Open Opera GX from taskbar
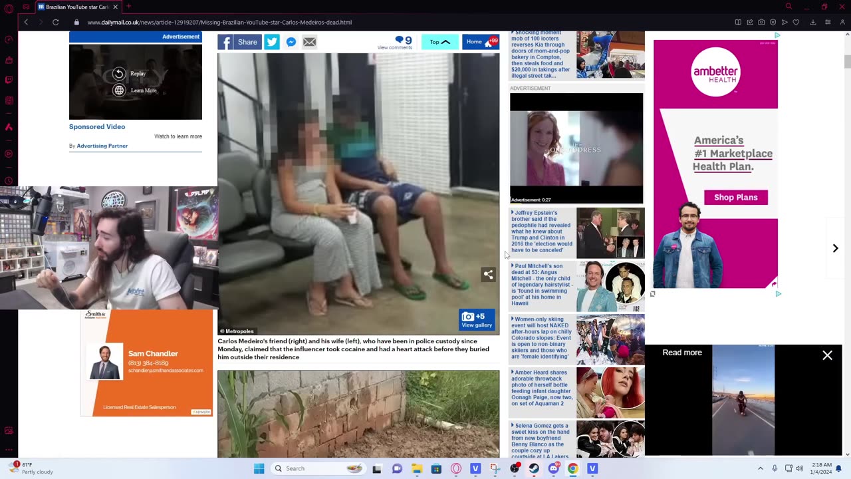The height and width of the screenshot is (479, 851). pyautogui.click(x=456, y=468)
